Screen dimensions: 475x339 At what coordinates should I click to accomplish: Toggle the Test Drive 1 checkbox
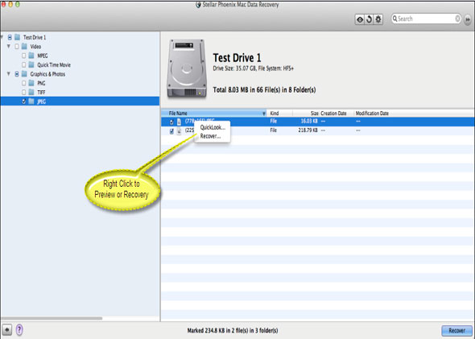click(x=10, y=37)
